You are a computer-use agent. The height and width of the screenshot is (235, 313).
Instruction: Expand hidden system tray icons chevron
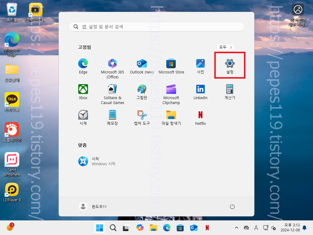tap(237, 228)
